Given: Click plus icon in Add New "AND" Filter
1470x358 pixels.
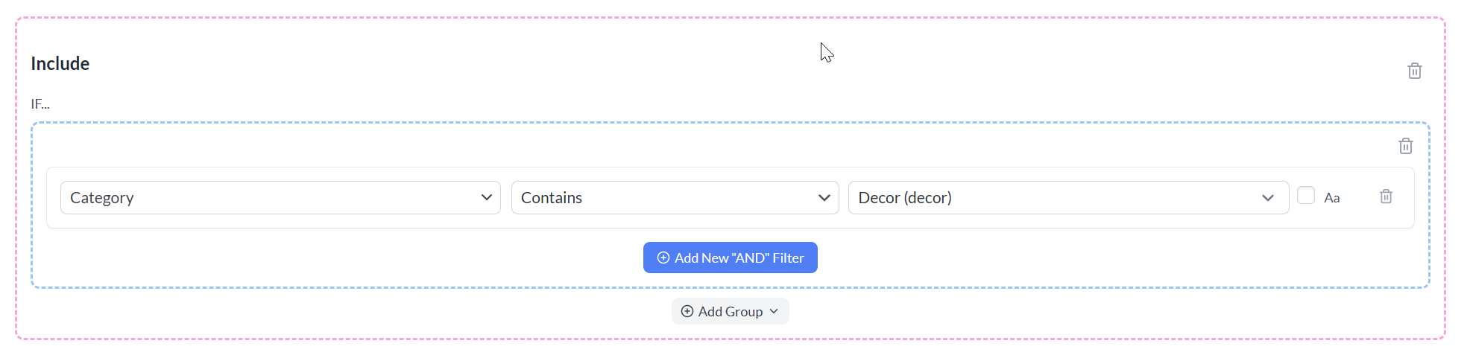Looking at the screenshot, I should [663, 258].
